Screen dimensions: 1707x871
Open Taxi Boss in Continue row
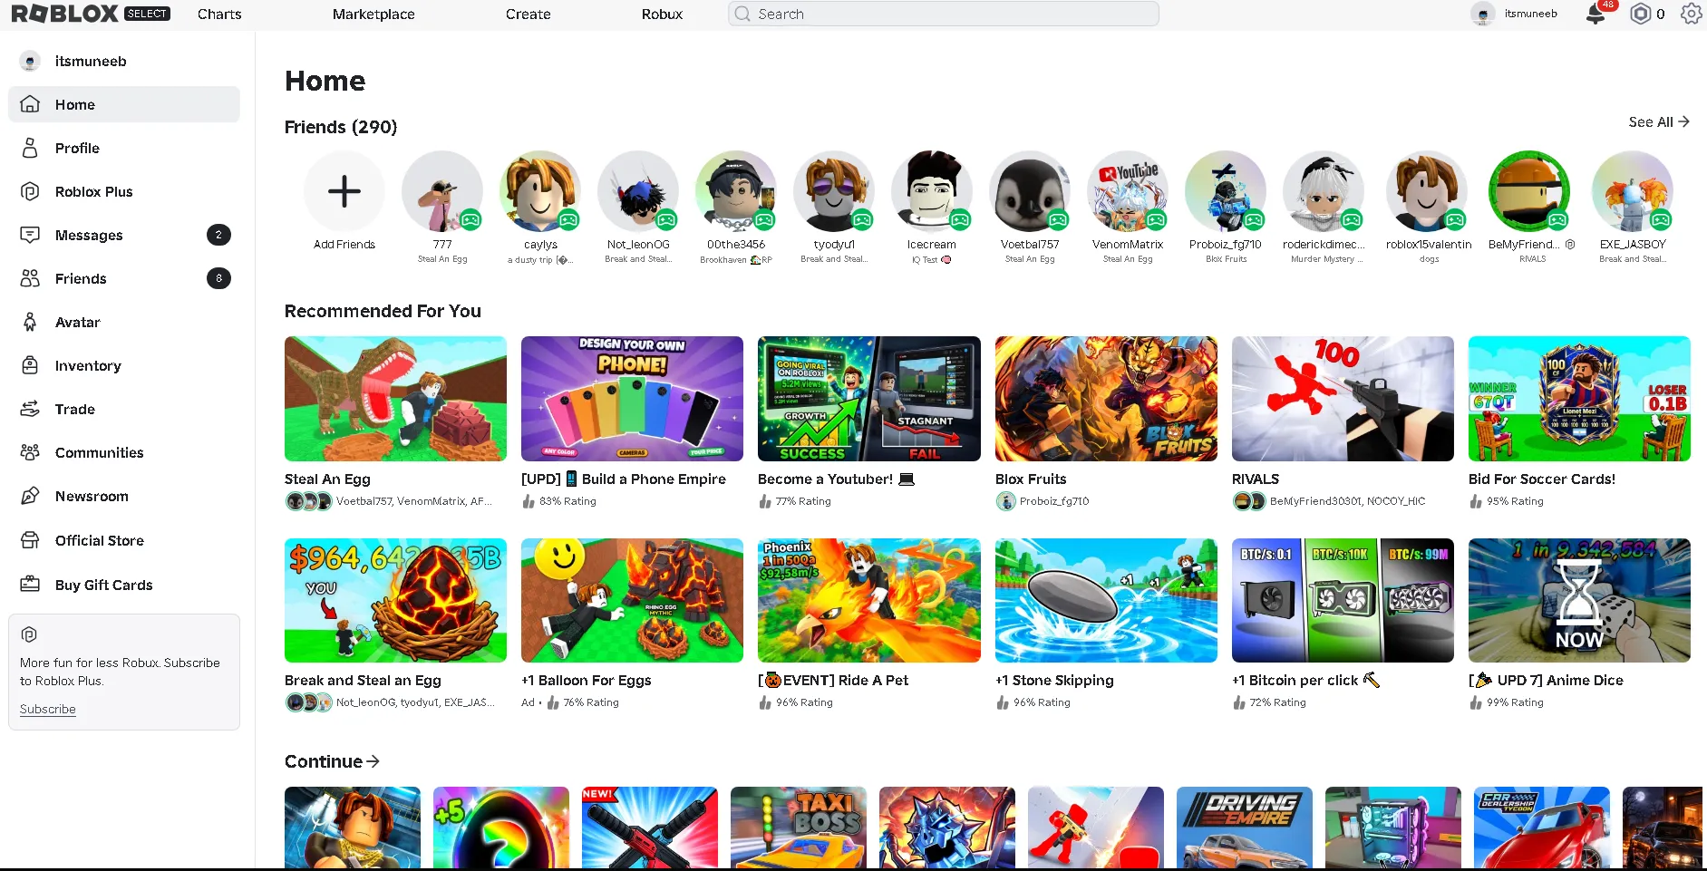click(799, 827)
